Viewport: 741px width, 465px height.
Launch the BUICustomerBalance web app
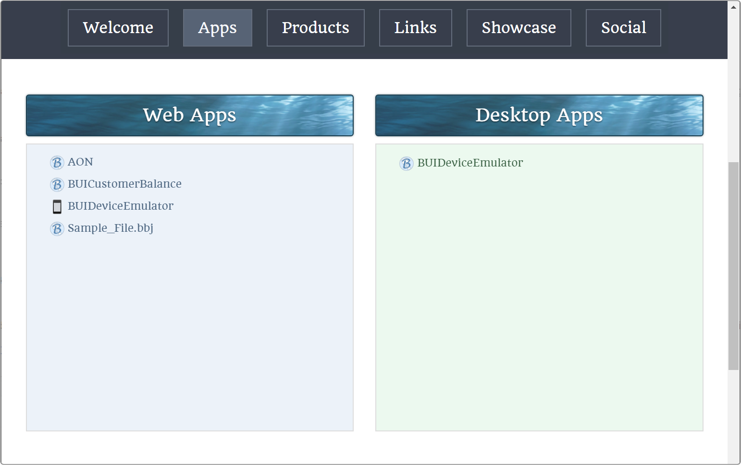tap(124, 184)
